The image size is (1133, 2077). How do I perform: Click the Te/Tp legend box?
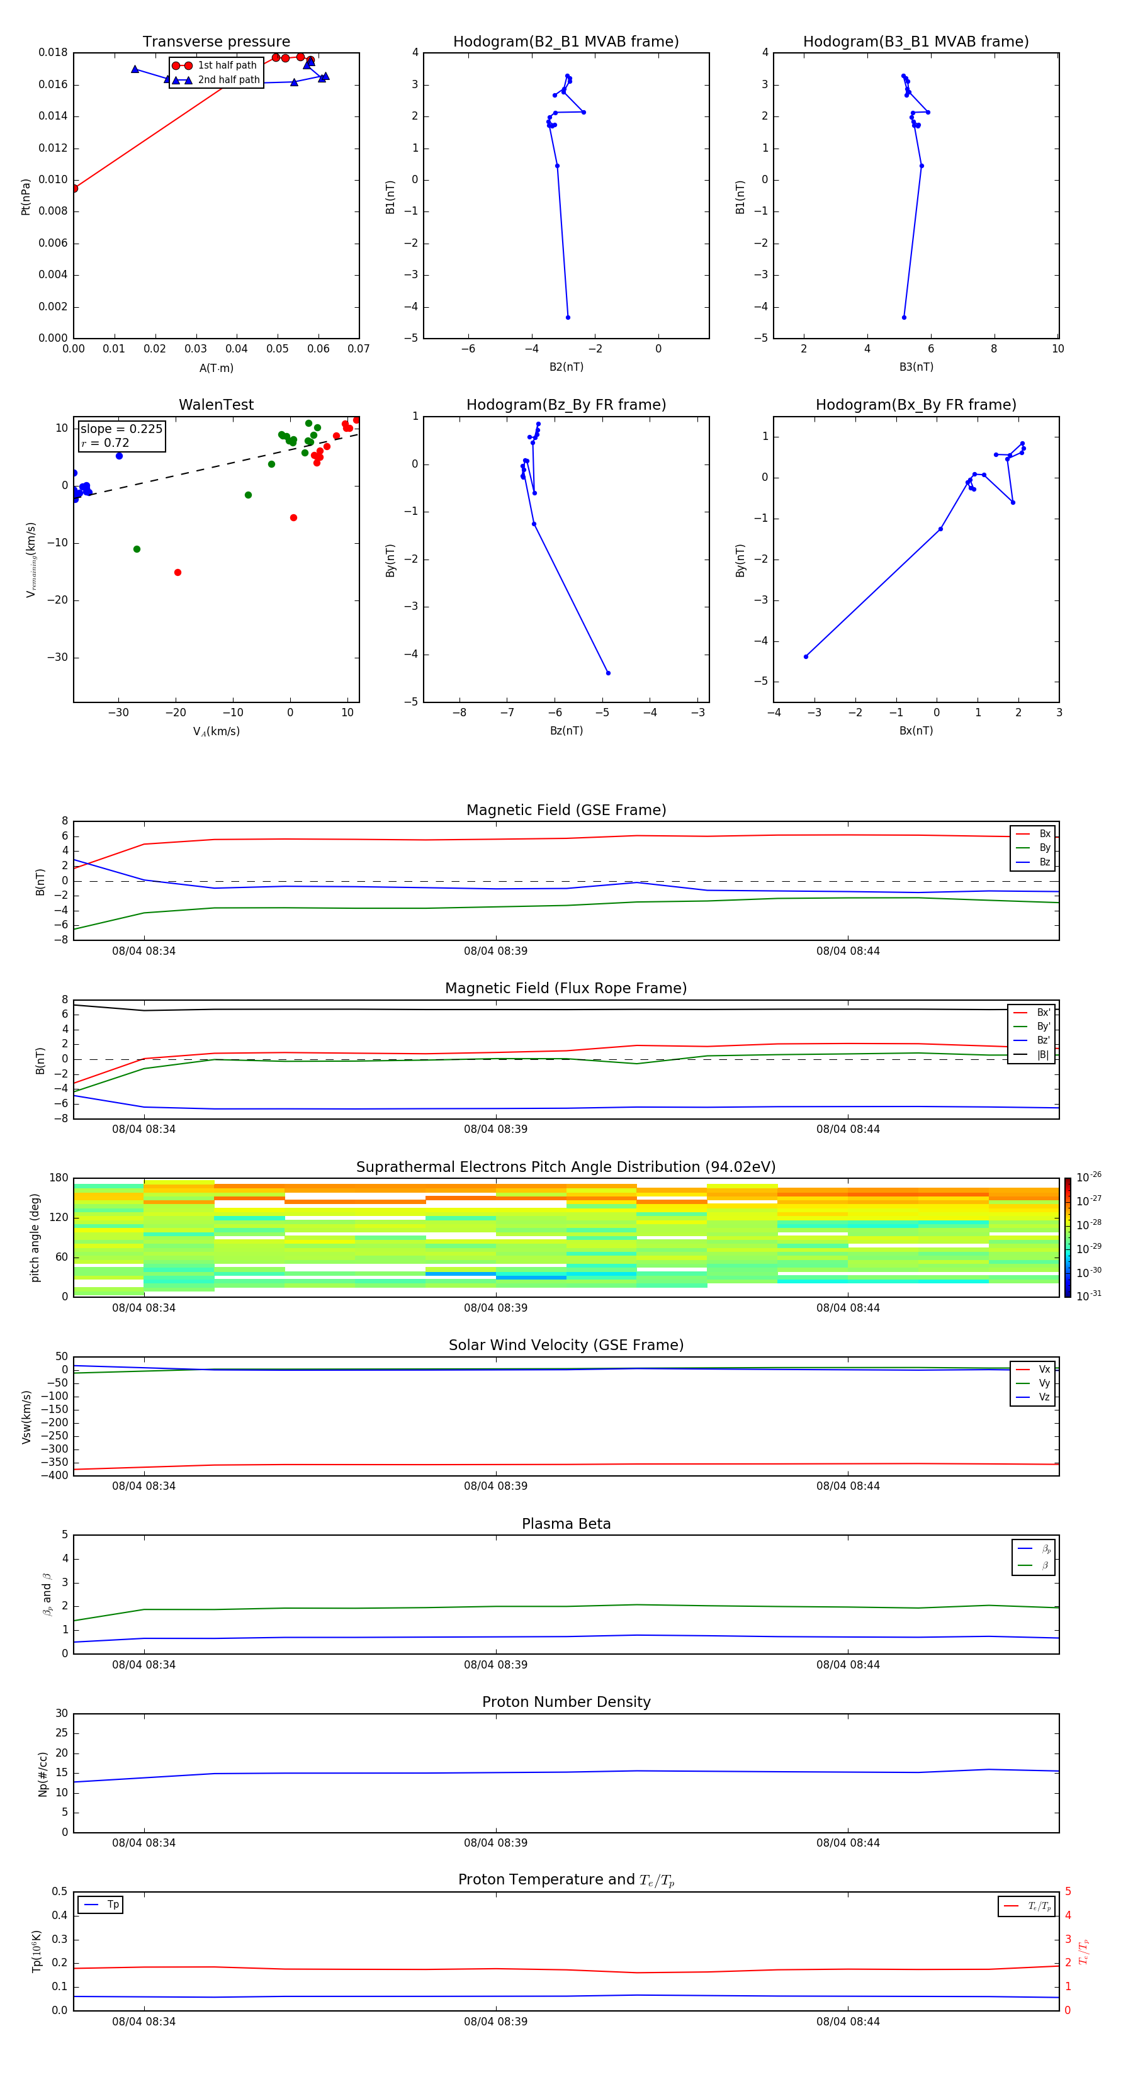tap(1027, 1906)
